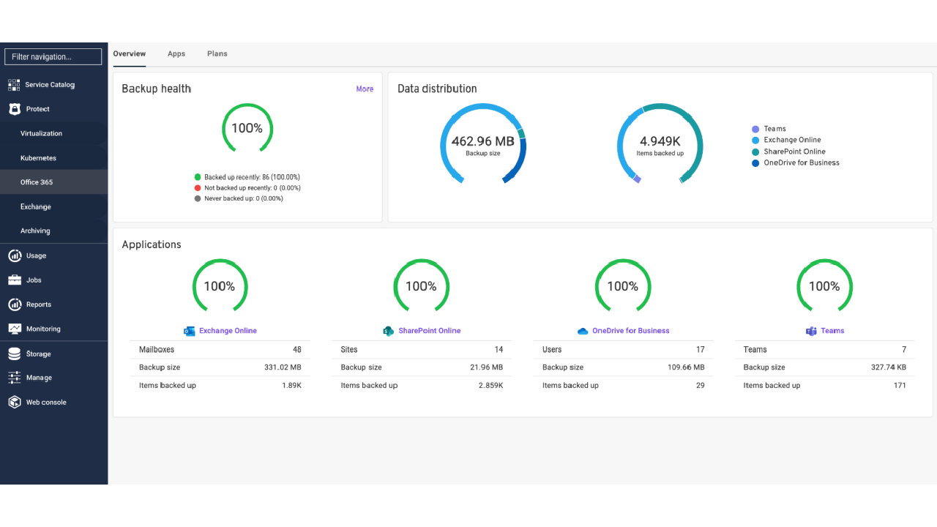This screenshot has height=527, width=937.
Task: Click the 21.96 MB backup size value
Action: [487, 367]
